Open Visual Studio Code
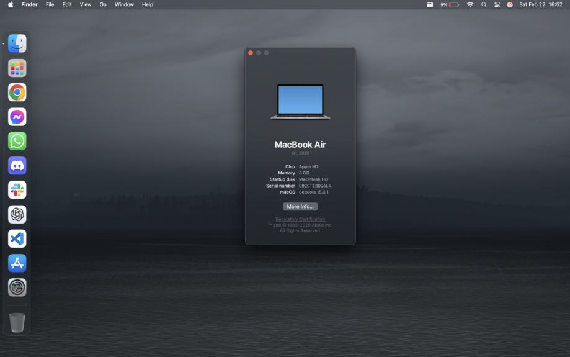 pos(17,238)
